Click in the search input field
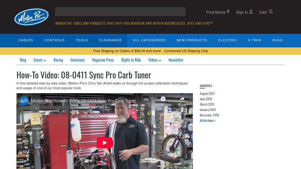 pyautogui.click(x=120, y=12)
